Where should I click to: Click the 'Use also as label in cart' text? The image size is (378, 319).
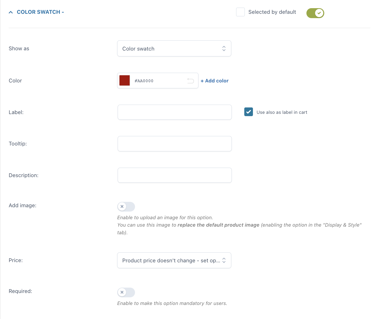tap(282, 112)
